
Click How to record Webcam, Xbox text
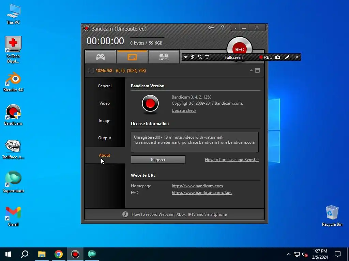point(179,214)
